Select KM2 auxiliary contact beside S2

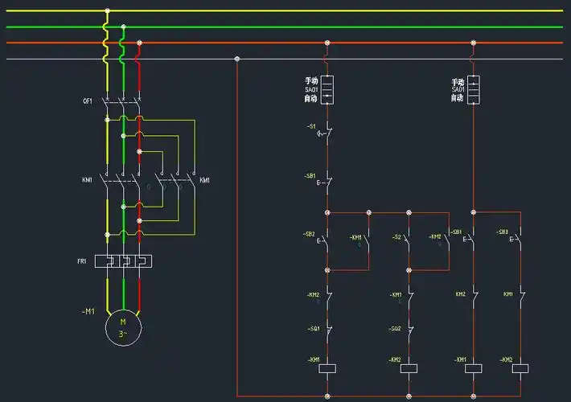[x=447, y=240]
